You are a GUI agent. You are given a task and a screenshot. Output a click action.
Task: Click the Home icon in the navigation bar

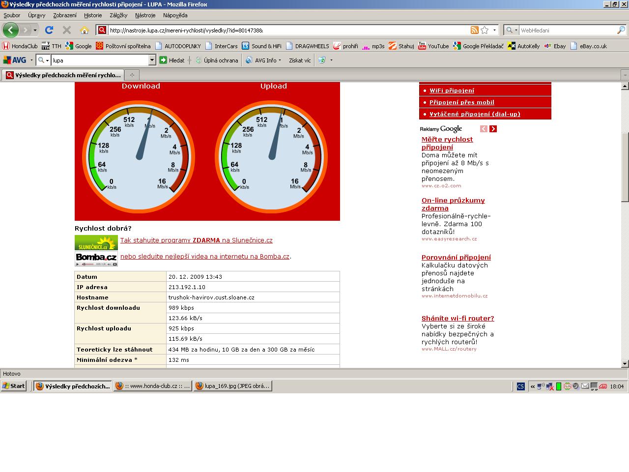click(85, 30)
